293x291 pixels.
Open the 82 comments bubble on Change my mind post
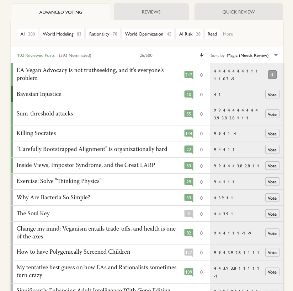[188, 233]
